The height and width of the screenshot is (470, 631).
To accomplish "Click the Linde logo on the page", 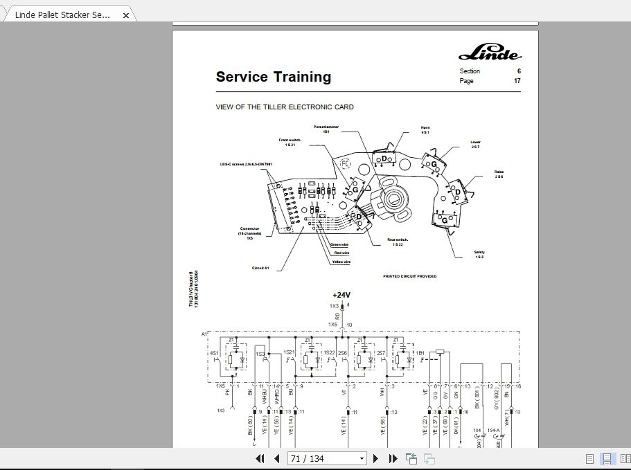I will [x=488, y=51].
